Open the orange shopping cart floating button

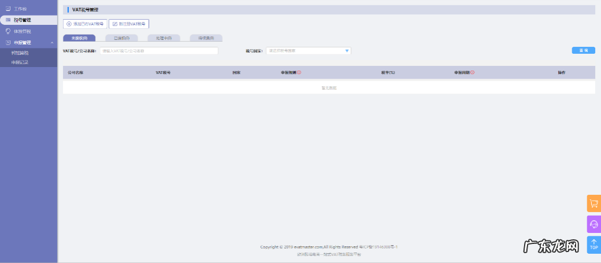click(x=593, y=203)
